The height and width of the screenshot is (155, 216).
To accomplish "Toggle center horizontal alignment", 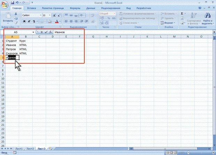I will (71, 21).
